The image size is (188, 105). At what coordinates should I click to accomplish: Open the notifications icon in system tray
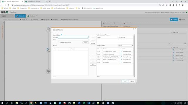point(185,103)
